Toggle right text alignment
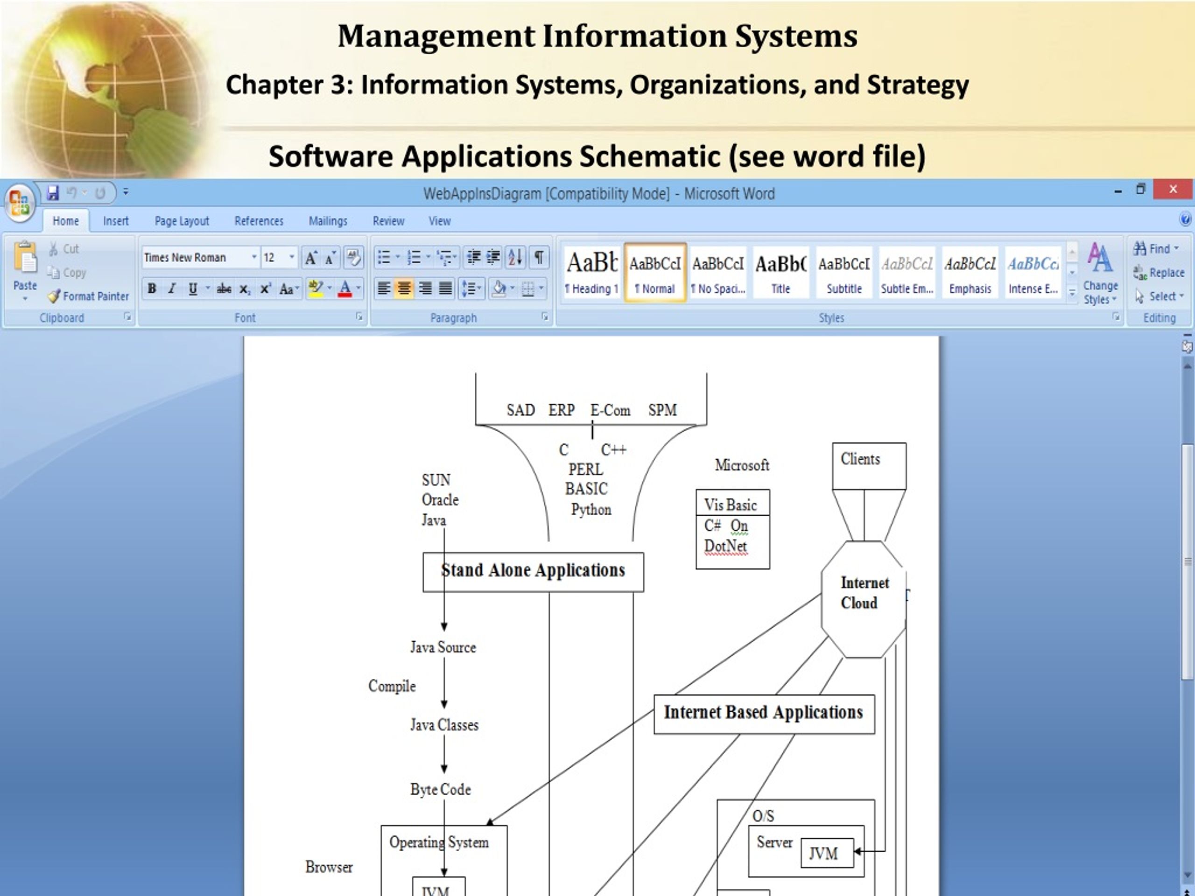 (425, 289)
